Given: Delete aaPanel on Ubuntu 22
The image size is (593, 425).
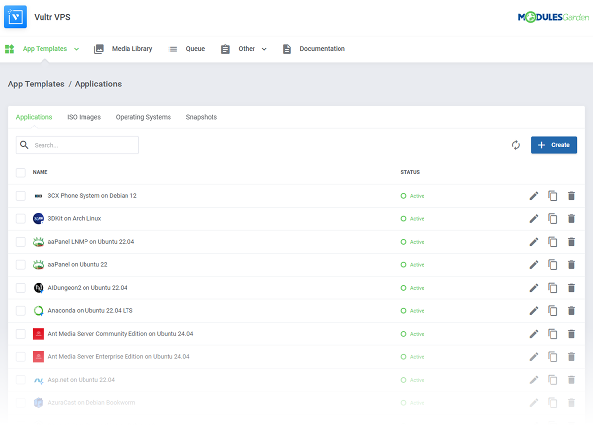Looking at the screenshot, I should click(x=571, y=264).
